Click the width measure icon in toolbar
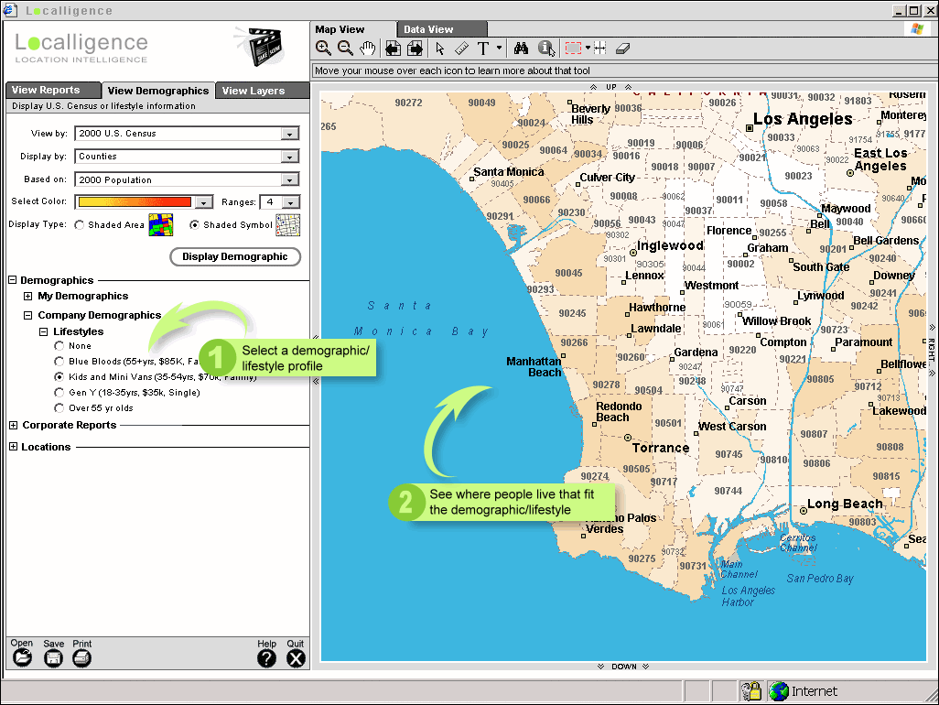The width and height of the screenshot is (939, 705). [x=599, y=49]
